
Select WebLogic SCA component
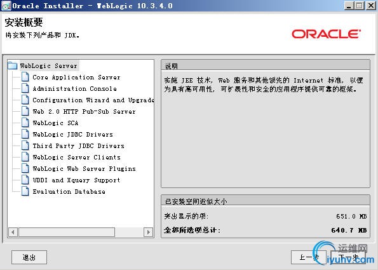point(55,123)
